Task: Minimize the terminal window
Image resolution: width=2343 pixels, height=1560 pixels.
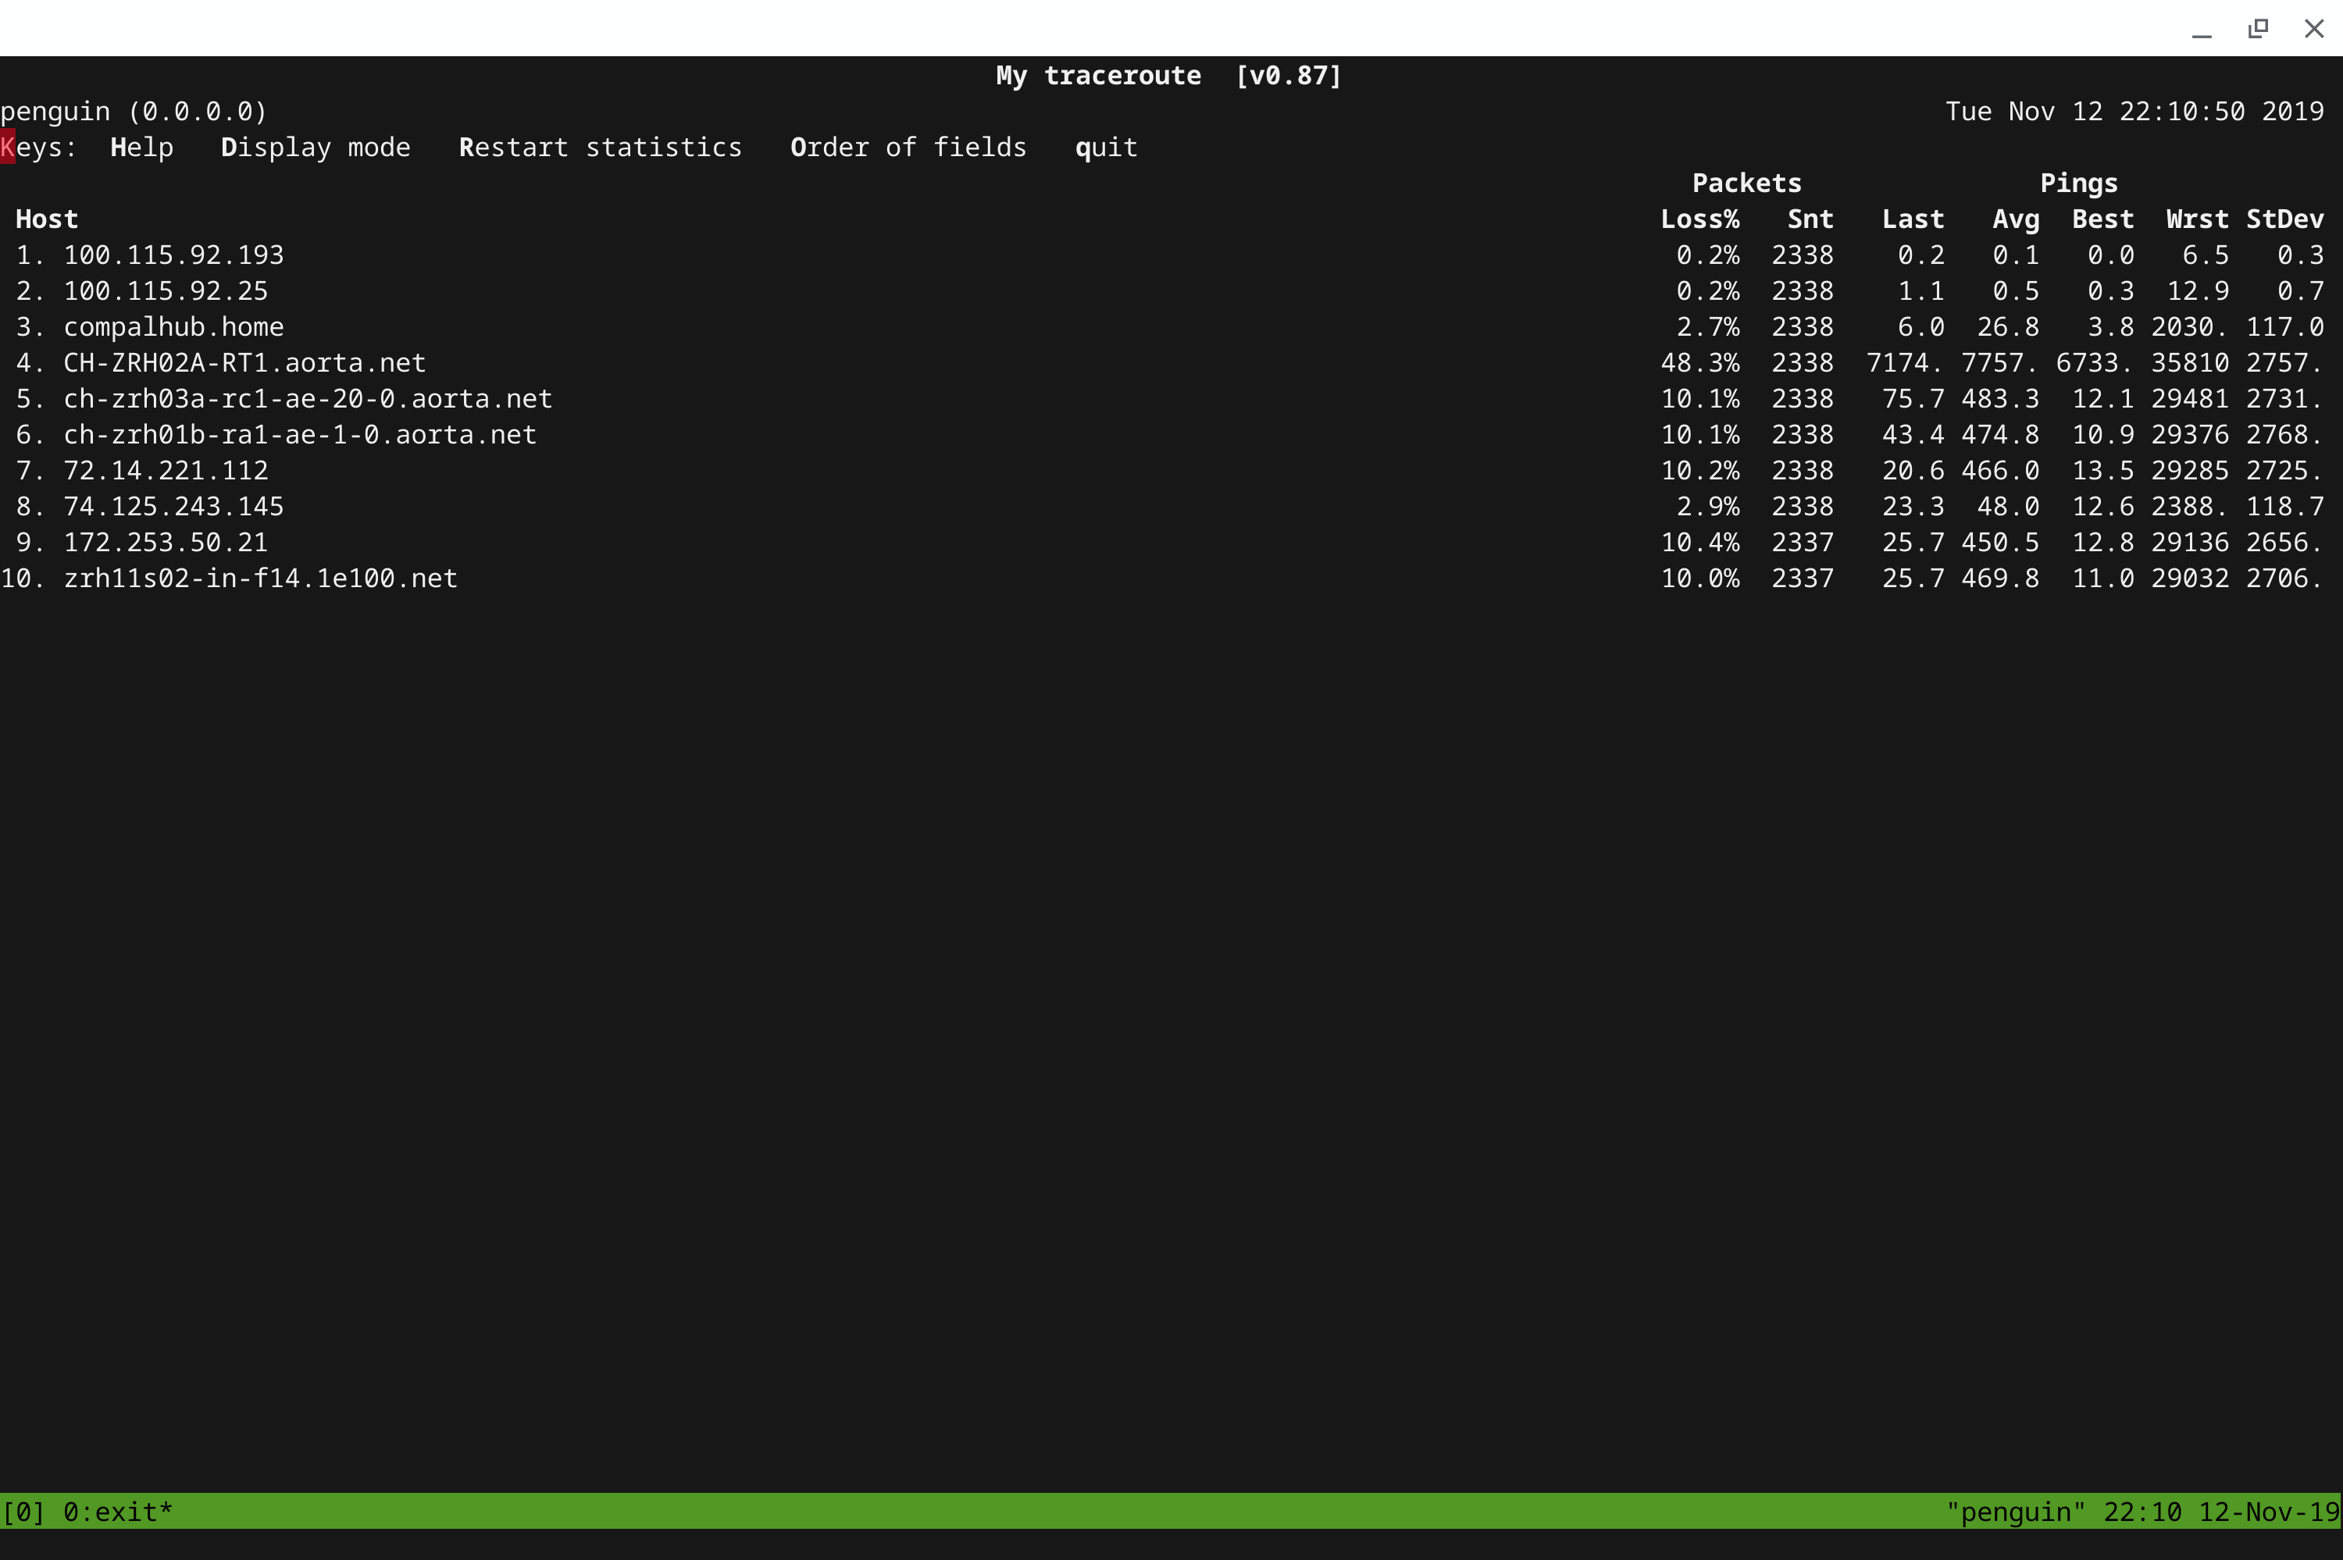Action: (x=2201, y=29)
